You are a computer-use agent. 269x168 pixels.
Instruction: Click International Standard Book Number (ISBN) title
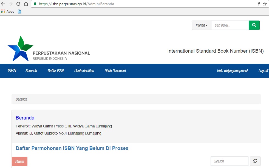click(216, 51)
